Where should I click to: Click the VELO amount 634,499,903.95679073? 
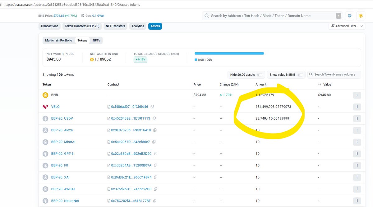pyautogui.click(x=273, y=107)
